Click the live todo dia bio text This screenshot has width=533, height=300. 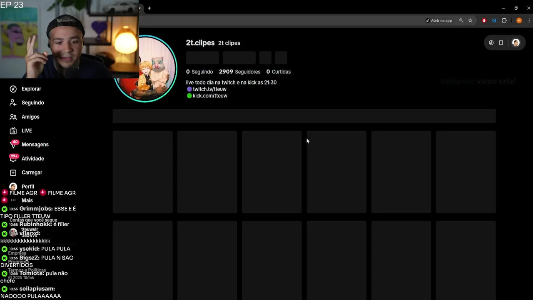coord(231,82)
